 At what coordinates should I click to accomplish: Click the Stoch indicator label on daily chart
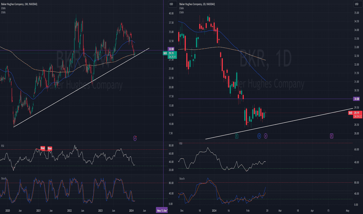click(182, 179)
